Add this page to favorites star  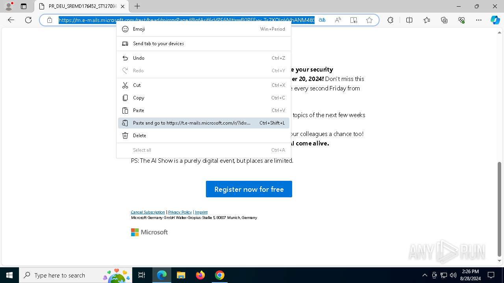click(369, 20)
